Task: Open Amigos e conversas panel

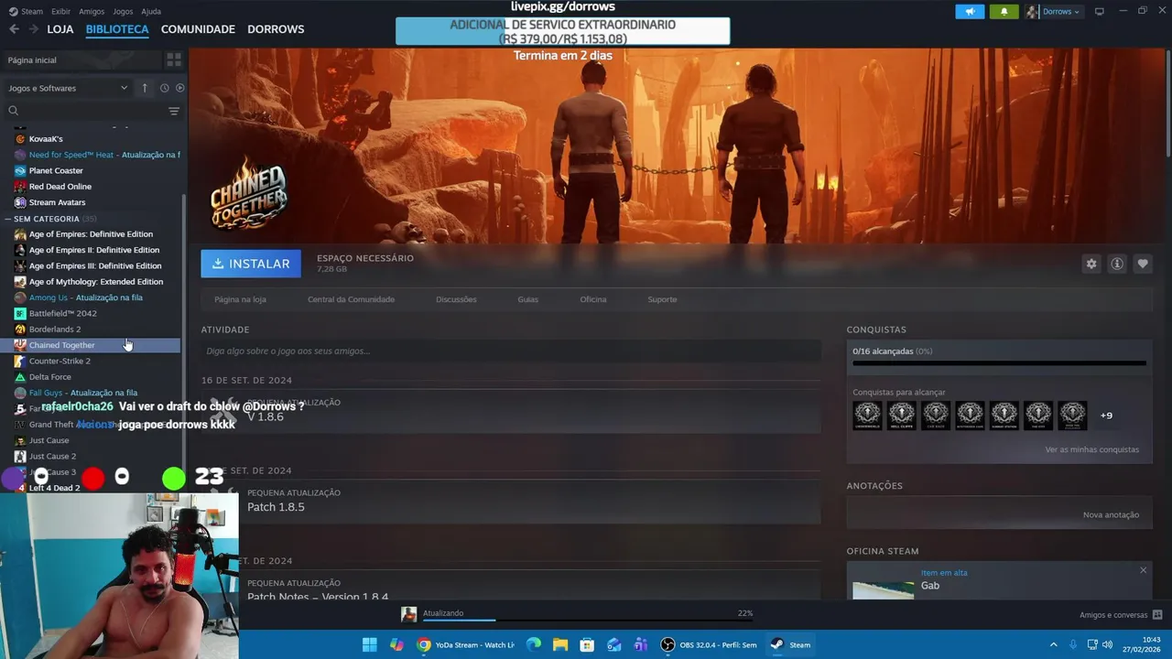Action: pos(1121,615)
